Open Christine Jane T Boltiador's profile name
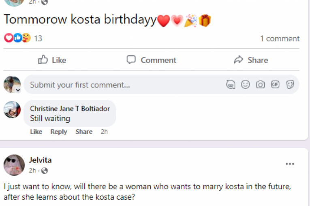The height and width of the screenshot is (206, 310). 70,109
